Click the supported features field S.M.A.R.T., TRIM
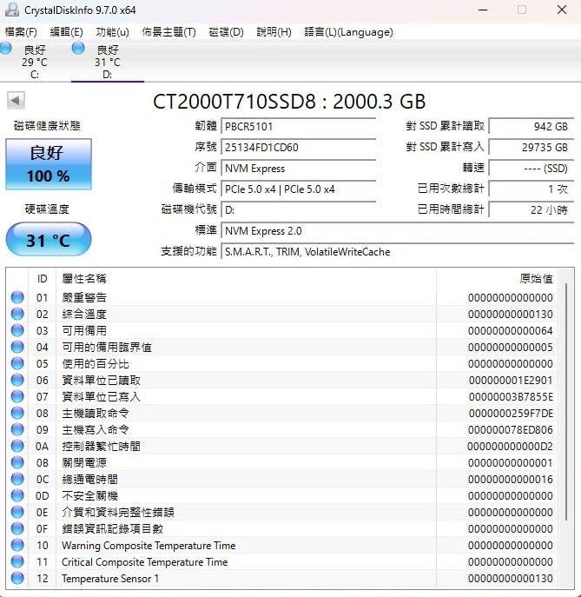Viewport: 581px width, 597px height. tap(397, 252)
